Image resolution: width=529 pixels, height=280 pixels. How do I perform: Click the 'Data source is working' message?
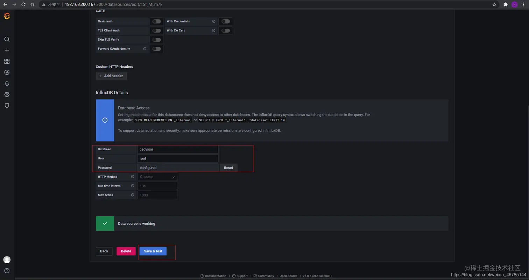coord(136,224)
